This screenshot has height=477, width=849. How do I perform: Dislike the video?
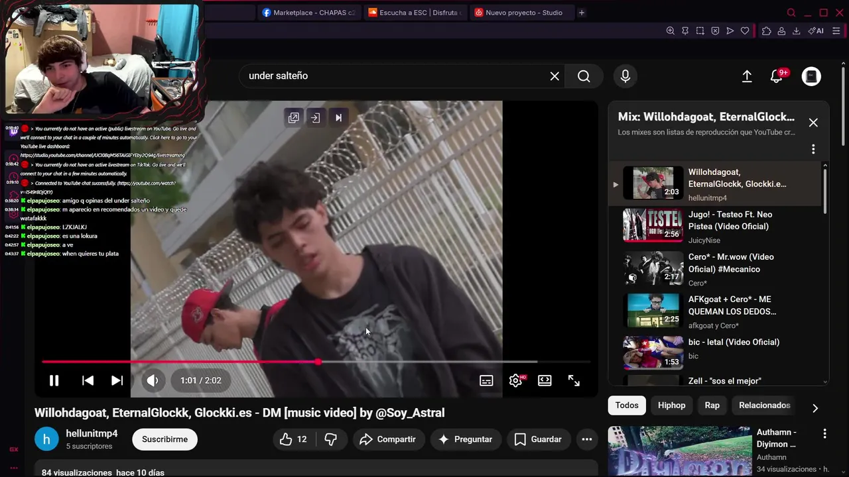pos(331,439)
